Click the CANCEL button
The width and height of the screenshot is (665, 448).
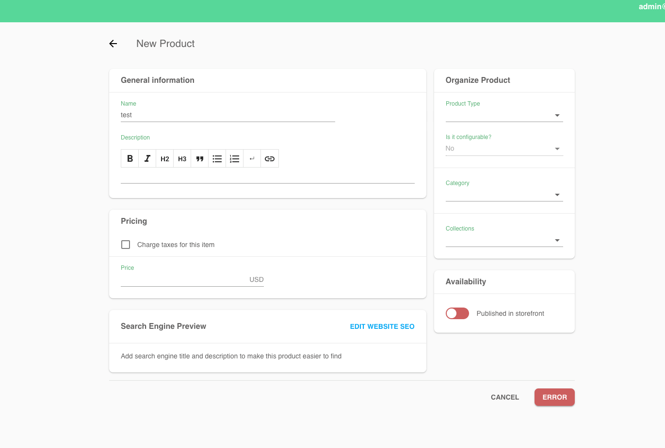click(x=504, y=397)
